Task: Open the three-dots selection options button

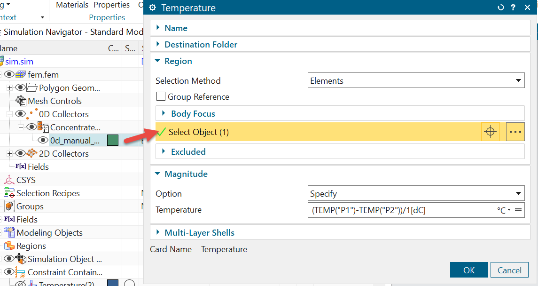Action: (x=515, y=132)
